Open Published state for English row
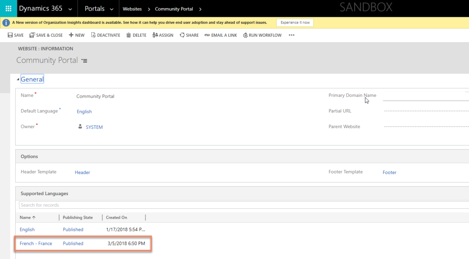Screen dimensions: 469x259 [x=73, y=229]
